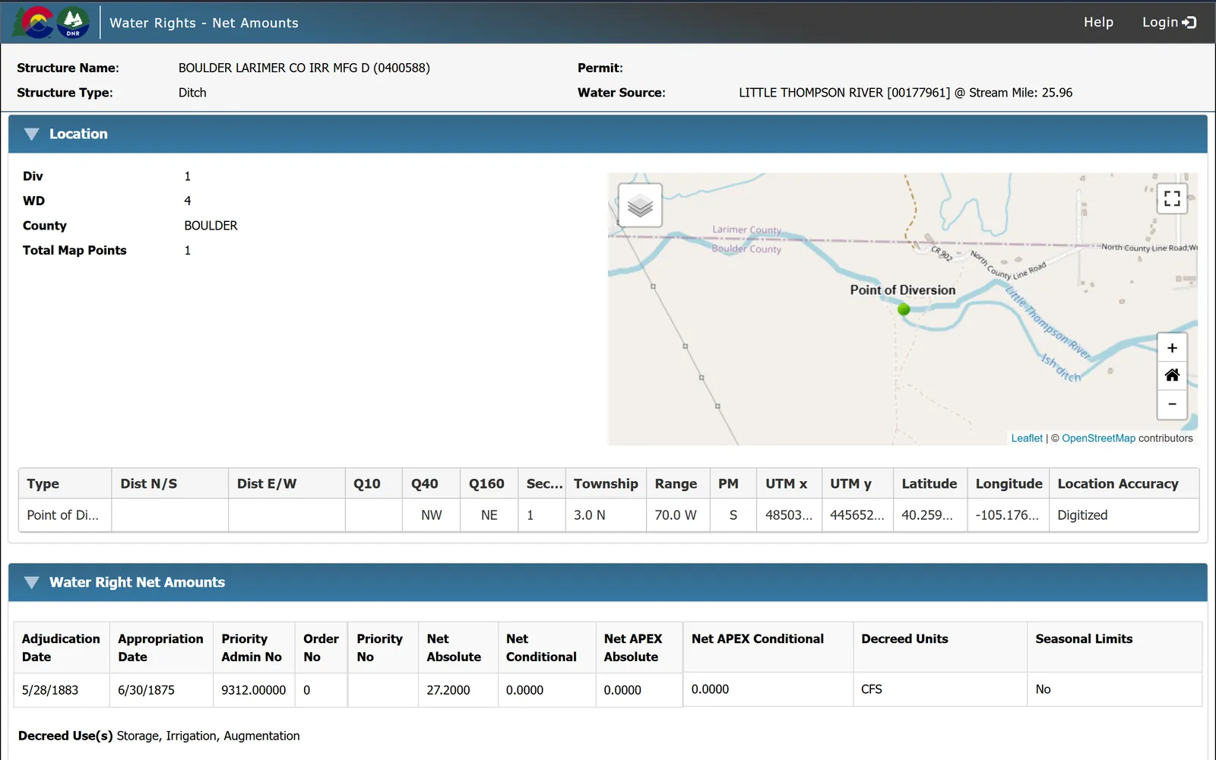Collapse the Water Right Net Amounts triangle
Viewport: 1216px width, 760px height.
tap(31, 582)
